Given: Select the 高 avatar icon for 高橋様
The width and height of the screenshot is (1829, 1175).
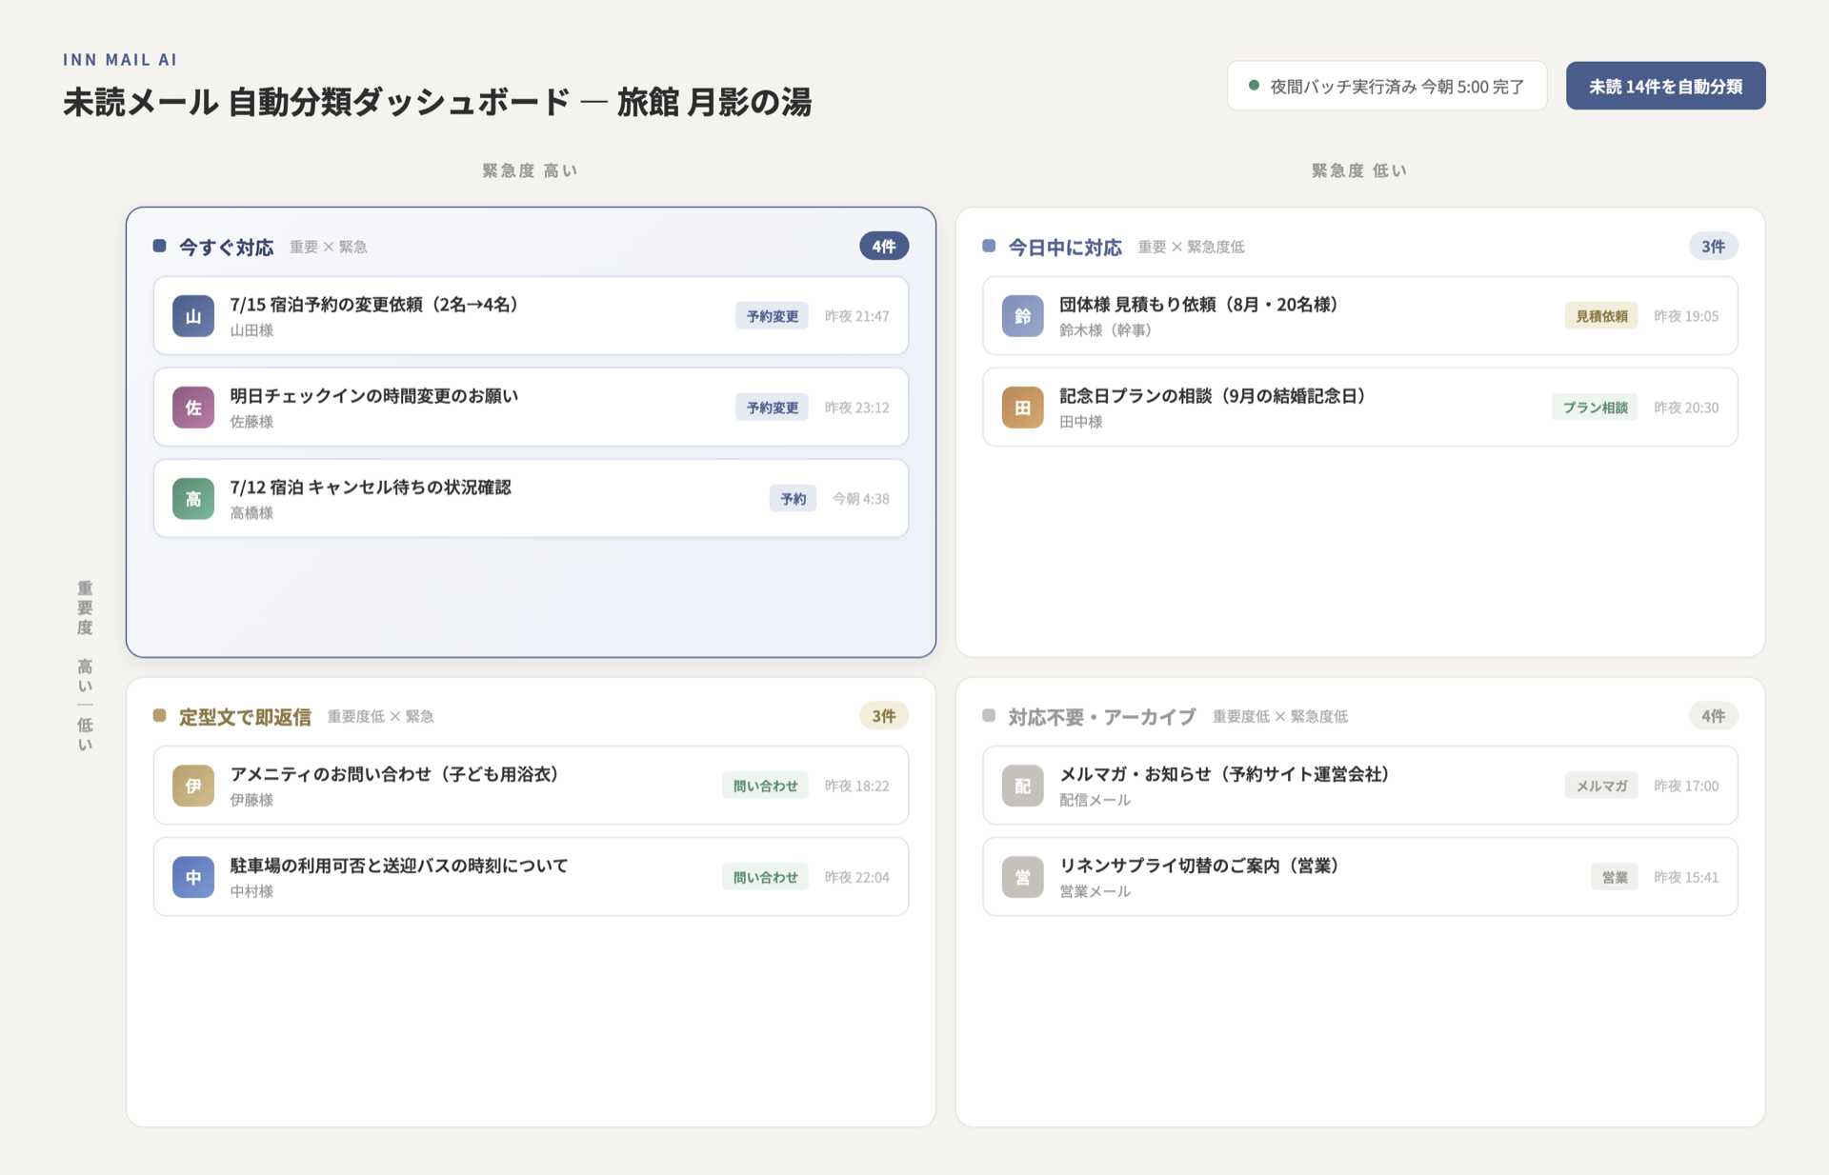Looking at the screenshot, I should tap(193, 499).
